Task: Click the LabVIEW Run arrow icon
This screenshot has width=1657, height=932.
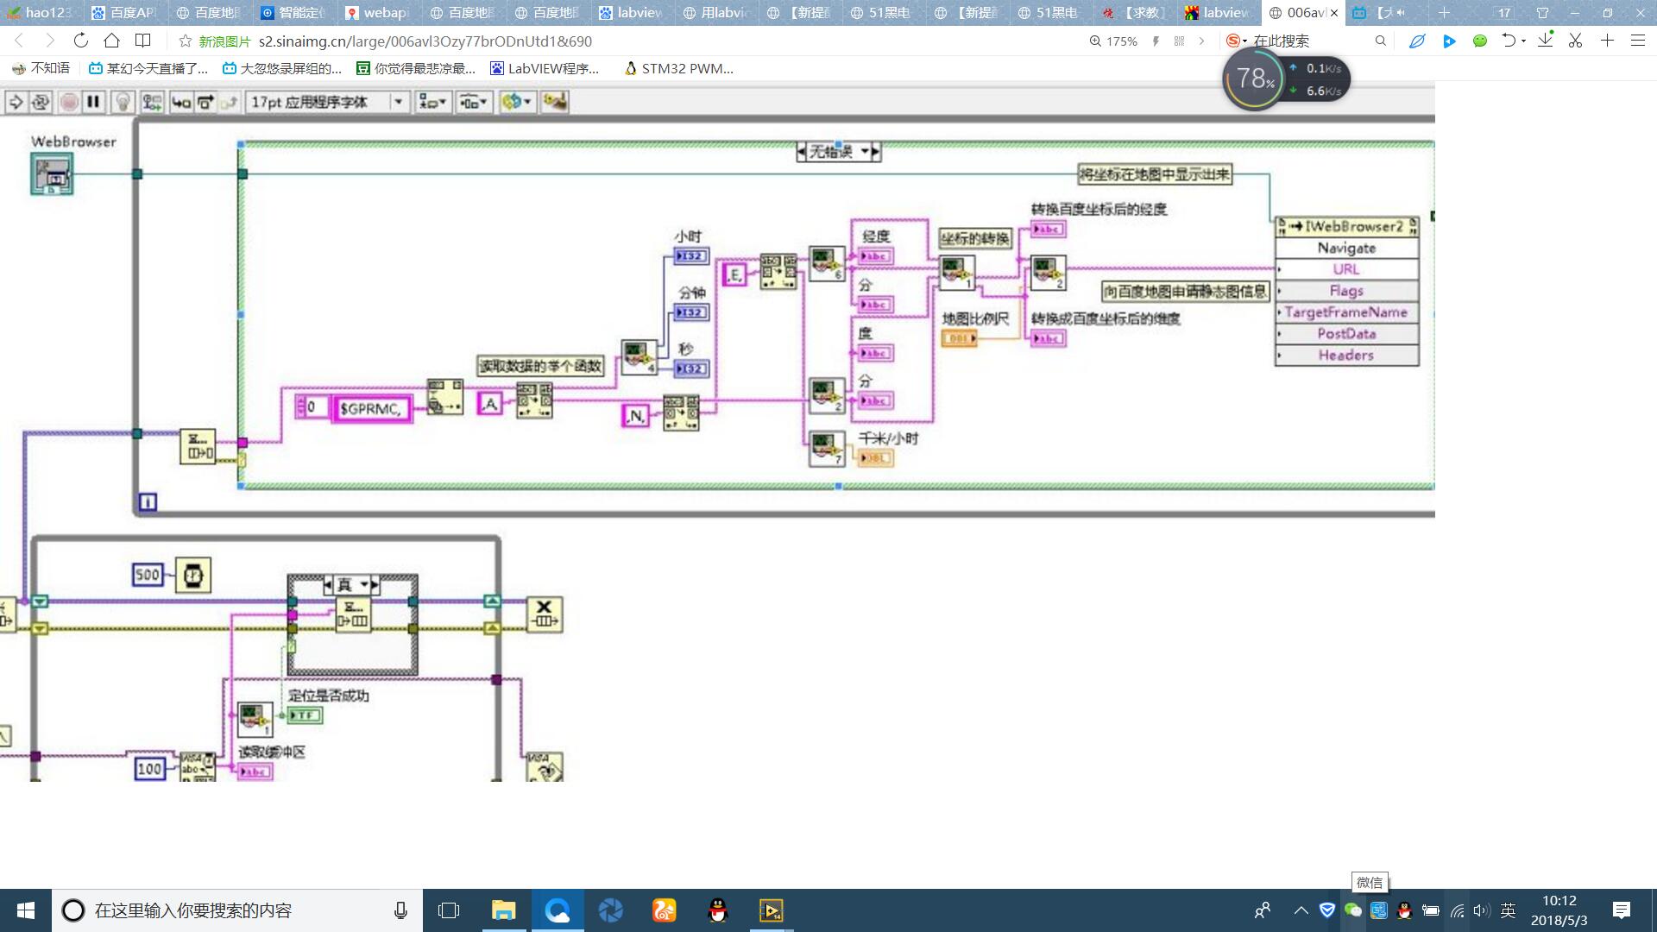Action: click(x=16, y=102)
